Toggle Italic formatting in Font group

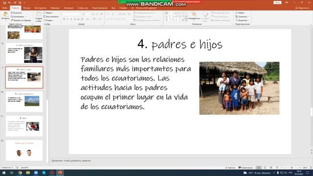tap(67, 19)
